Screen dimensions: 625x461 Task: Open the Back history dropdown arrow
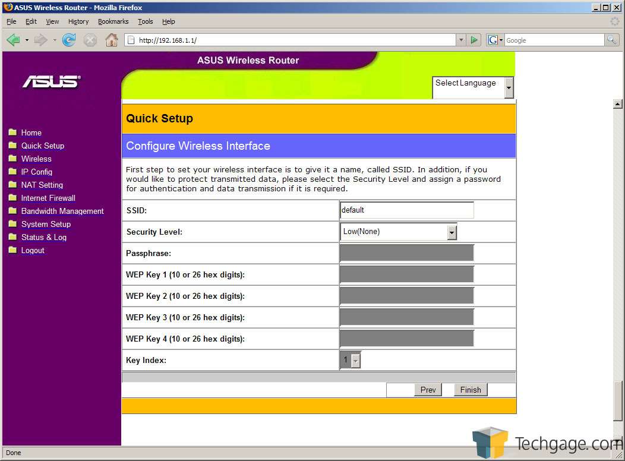pyautogui.click(x=27, y=40)
